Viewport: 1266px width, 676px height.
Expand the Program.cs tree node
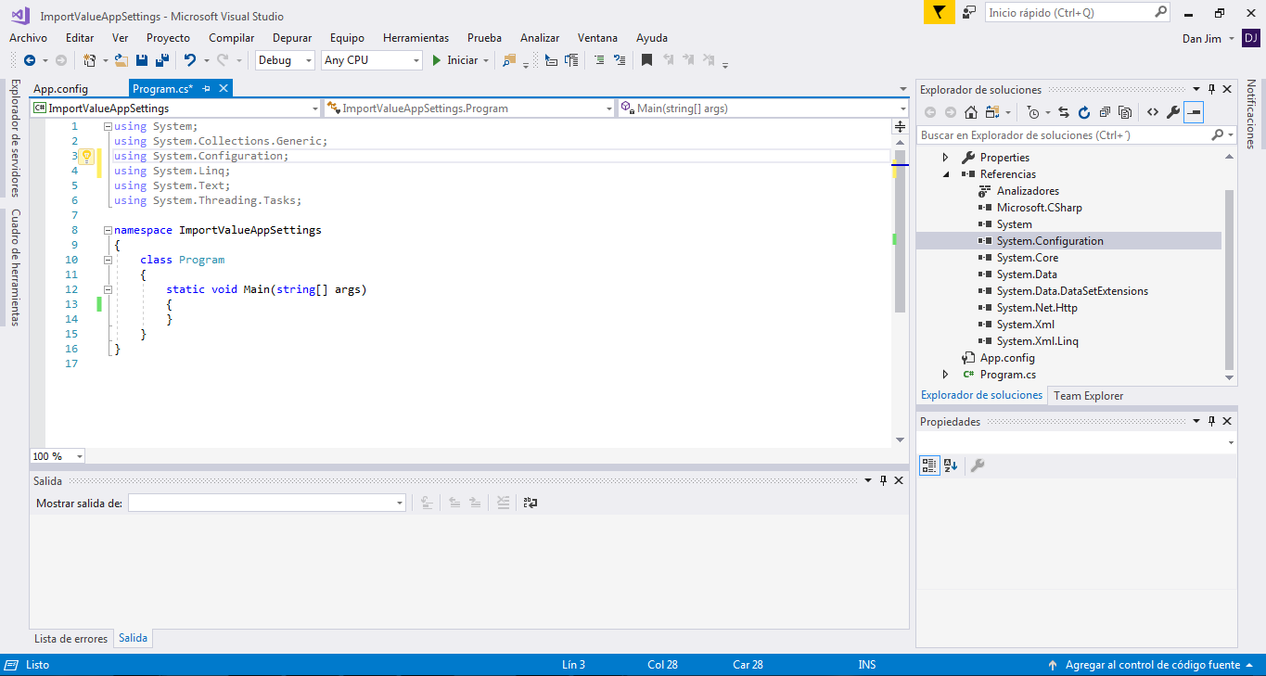(946, 375)
